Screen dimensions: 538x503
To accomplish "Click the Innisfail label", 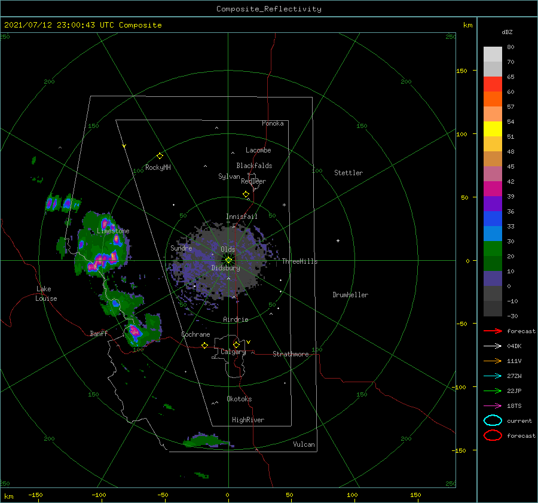I will tap(242, 217).
